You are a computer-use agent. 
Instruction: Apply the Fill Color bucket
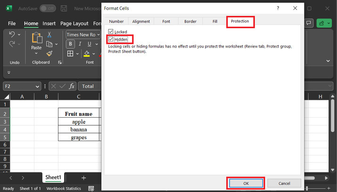[87, 54]
